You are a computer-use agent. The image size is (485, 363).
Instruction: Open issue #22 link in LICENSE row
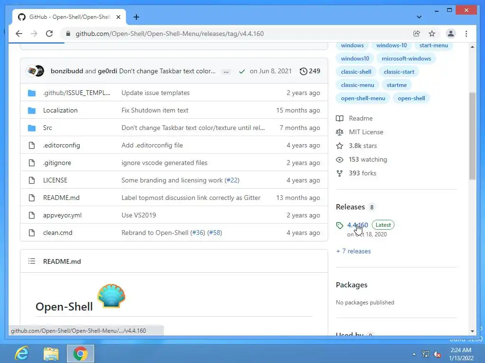(232, 180)
